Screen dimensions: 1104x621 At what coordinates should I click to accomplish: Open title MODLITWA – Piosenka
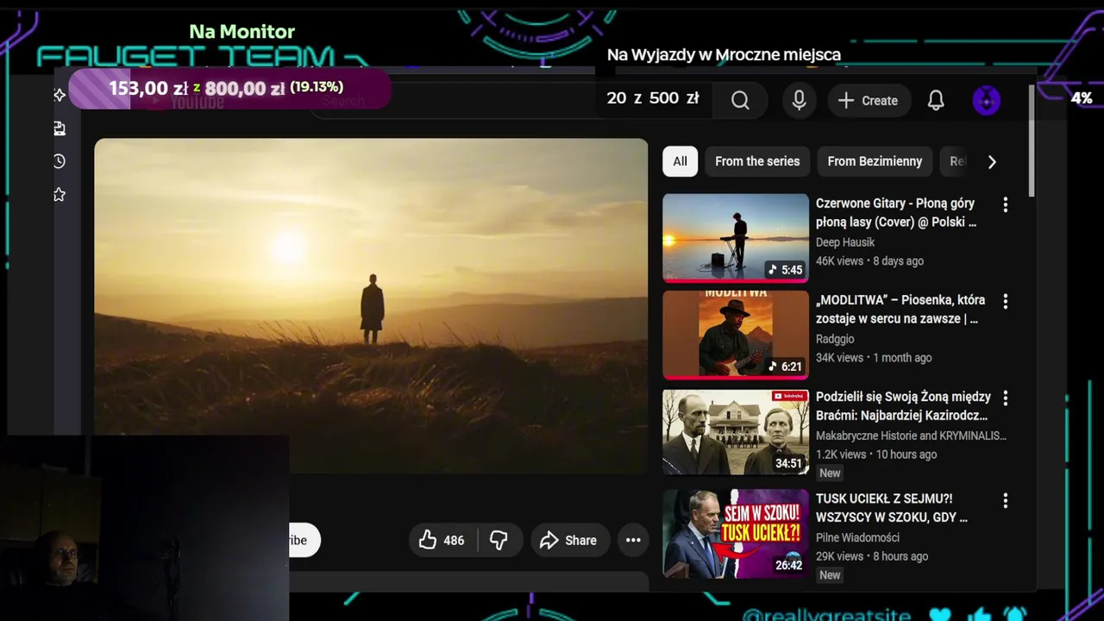(x=900, y=310)
